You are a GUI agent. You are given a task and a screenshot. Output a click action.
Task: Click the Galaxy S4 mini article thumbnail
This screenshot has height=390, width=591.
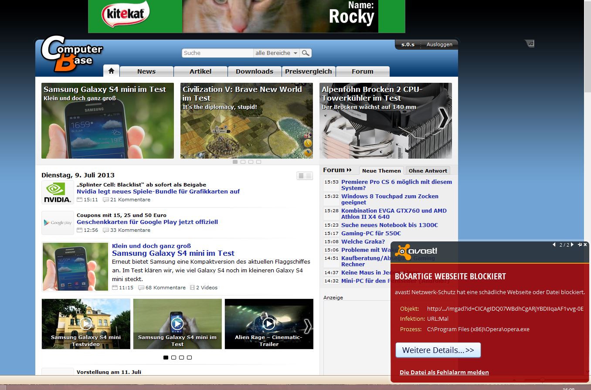click(x=75, y=267)
